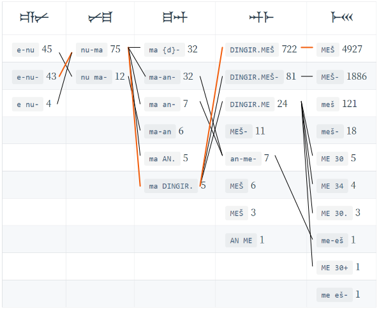Click the fifth cuneiform sign above MEŠ
The width and height of the screenshot is (379, 311).
(x=342, y=17)
